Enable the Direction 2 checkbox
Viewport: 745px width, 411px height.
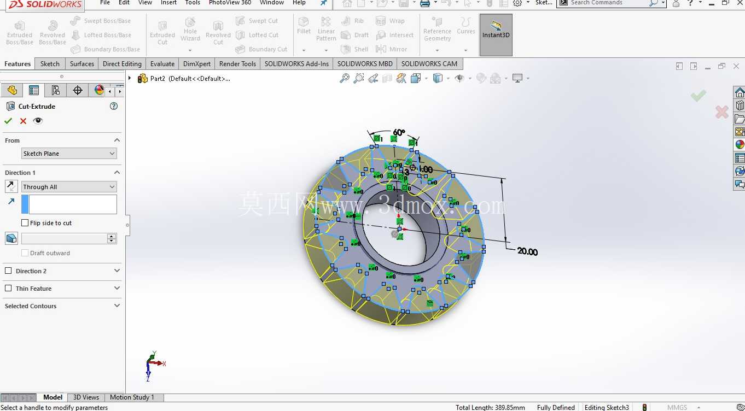click(x=8, y=271)
